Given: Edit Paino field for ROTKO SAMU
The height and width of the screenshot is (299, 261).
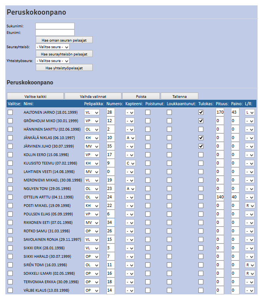Looking at the screenshot, I should 235,231.
